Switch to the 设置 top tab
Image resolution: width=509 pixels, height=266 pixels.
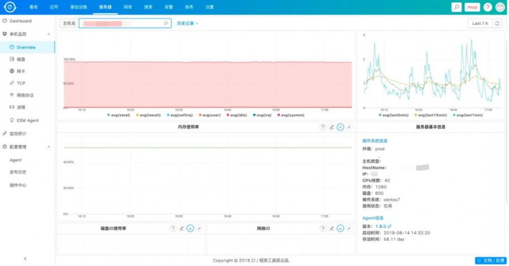tap(210, 7)
